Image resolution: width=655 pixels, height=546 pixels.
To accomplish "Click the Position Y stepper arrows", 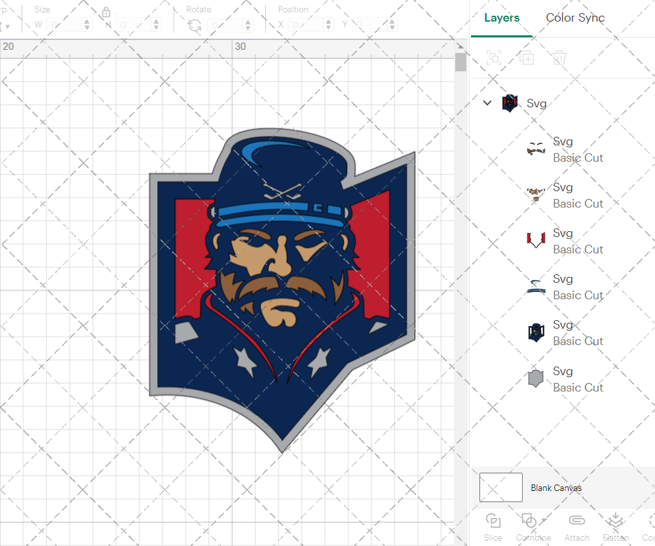I will coord(392,25).
